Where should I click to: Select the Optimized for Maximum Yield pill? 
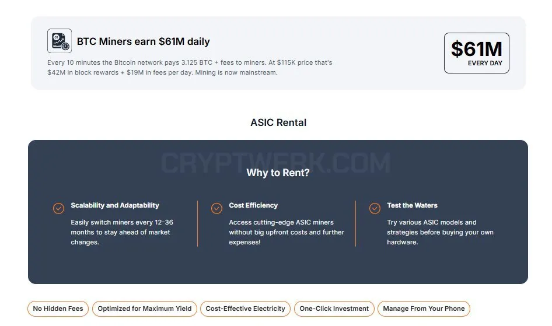145,309
